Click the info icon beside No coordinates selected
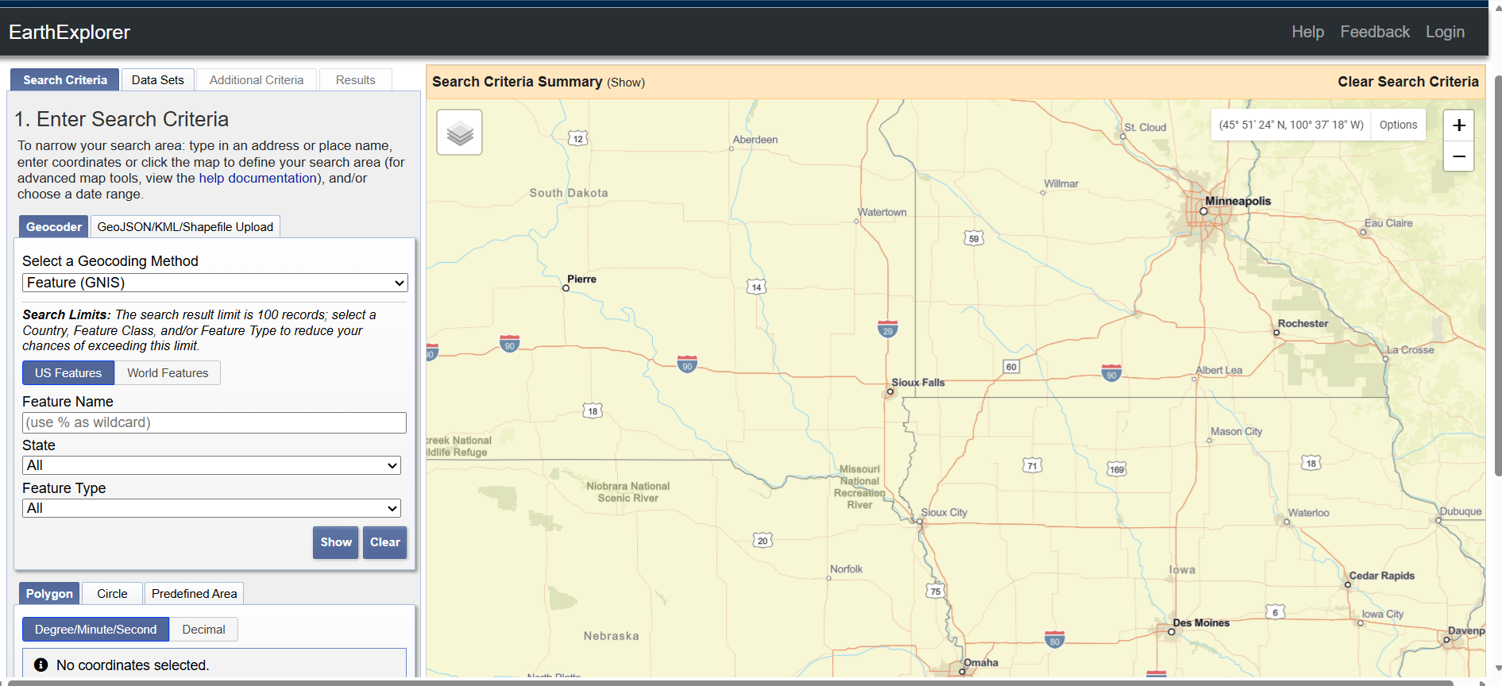The height and width of the screenshot is (686, 1502). pyautogui.click(x=41, y=665)
